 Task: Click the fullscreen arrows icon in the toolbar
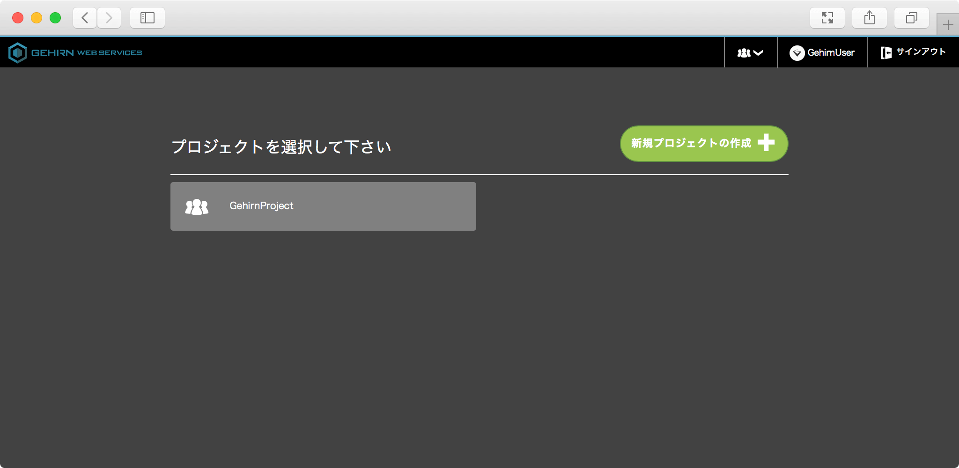(827, 18)
